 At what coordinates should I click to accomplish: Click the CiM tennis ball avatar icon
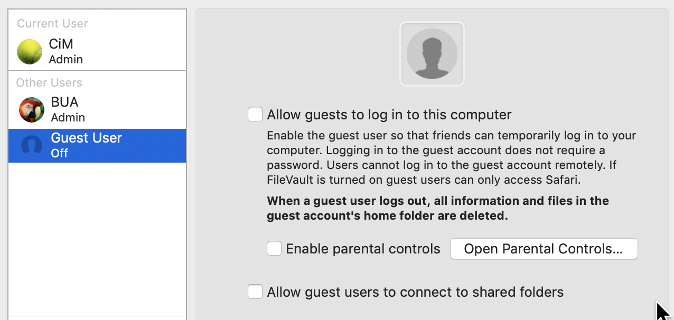(30, 51)
